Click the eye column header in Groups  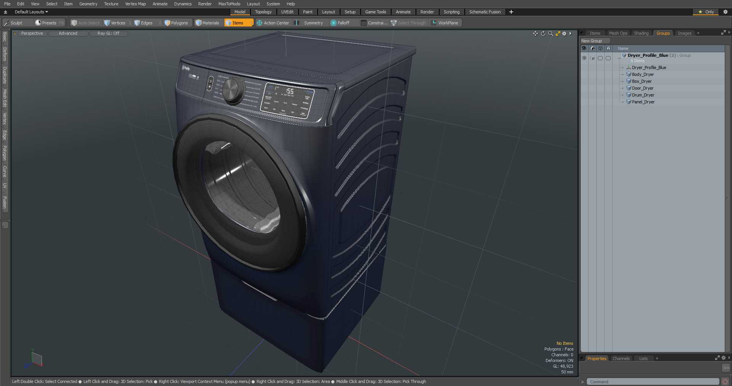coord(584,48)
